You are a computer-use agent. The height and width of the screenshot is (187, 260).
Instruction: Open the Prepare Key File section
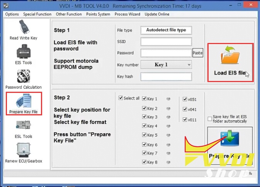point(24,103)
